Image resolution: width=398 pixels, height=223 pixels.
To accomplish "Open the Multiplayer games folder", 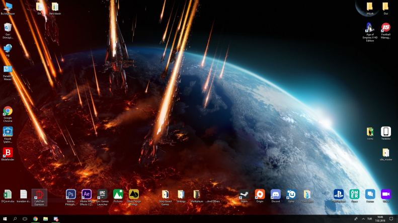I will [x=197, y=196].
